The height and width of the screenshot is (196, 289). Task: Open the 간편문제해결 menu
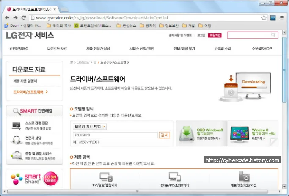click(19, 49)
